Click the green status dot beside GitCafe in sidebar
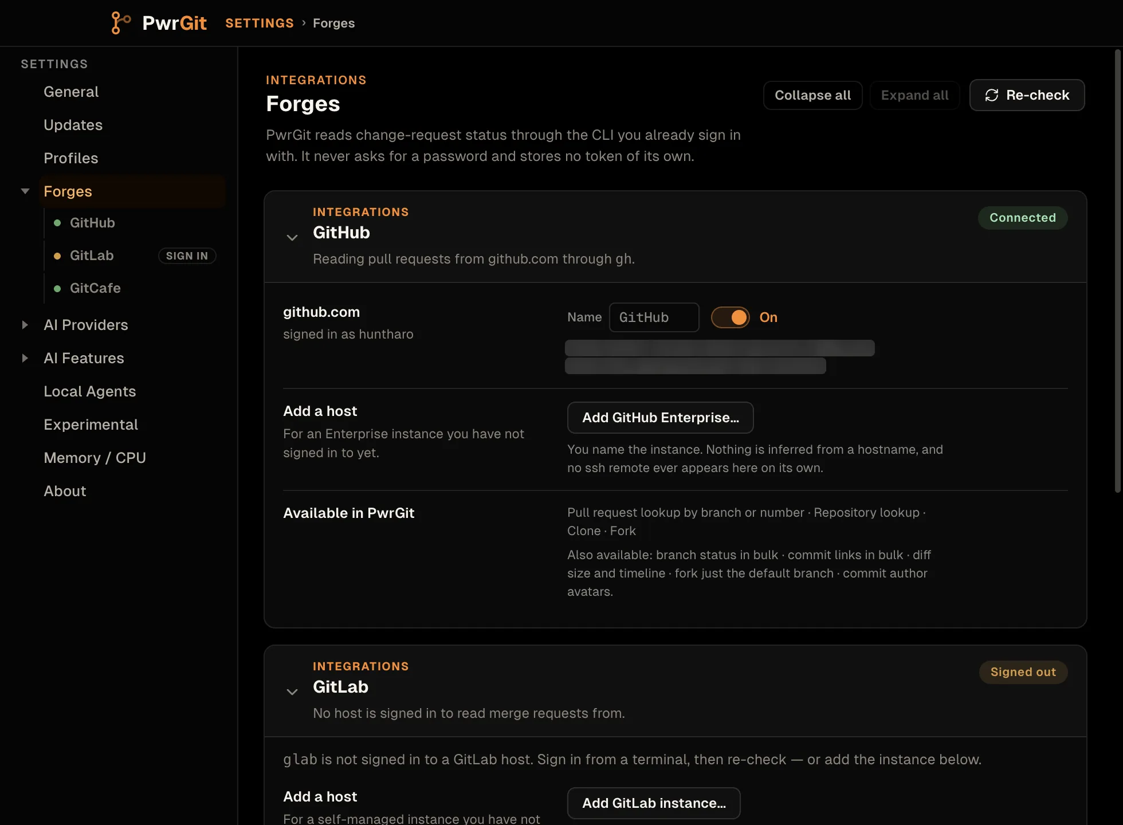 (x=57, y=289)
